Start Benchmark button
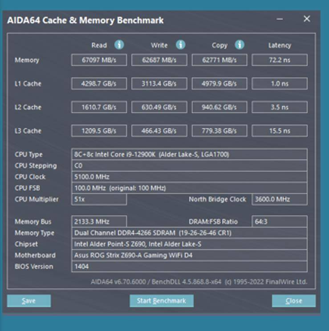The image size is (329, 331). click(x=162, y=301)
